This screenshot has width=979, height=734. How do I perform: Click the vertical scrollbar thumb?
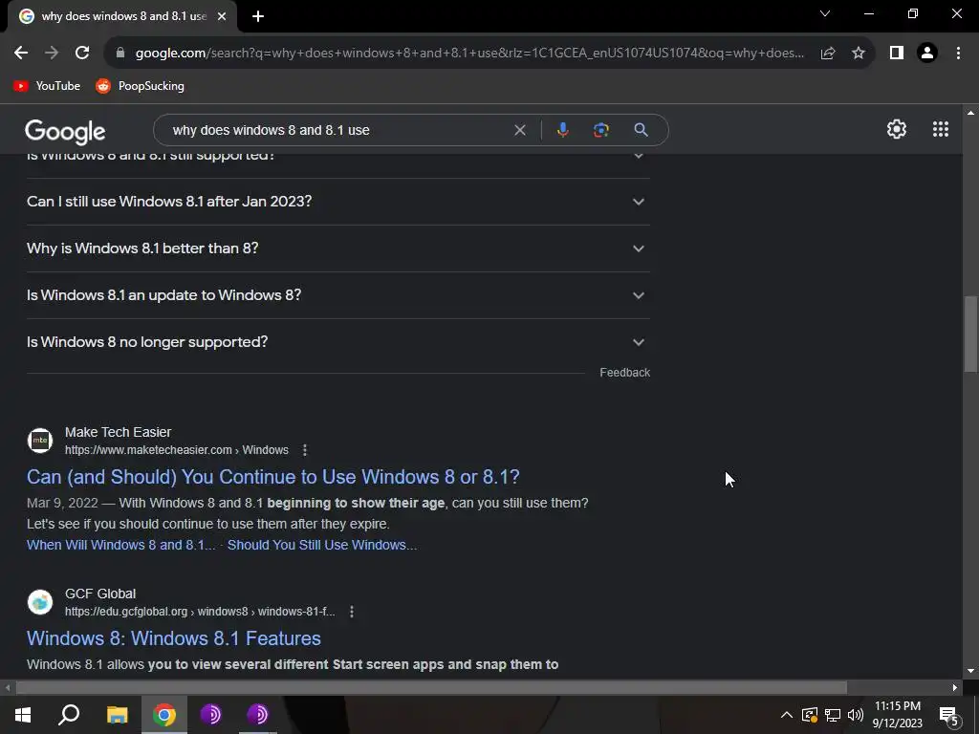[x=970, y=334]
